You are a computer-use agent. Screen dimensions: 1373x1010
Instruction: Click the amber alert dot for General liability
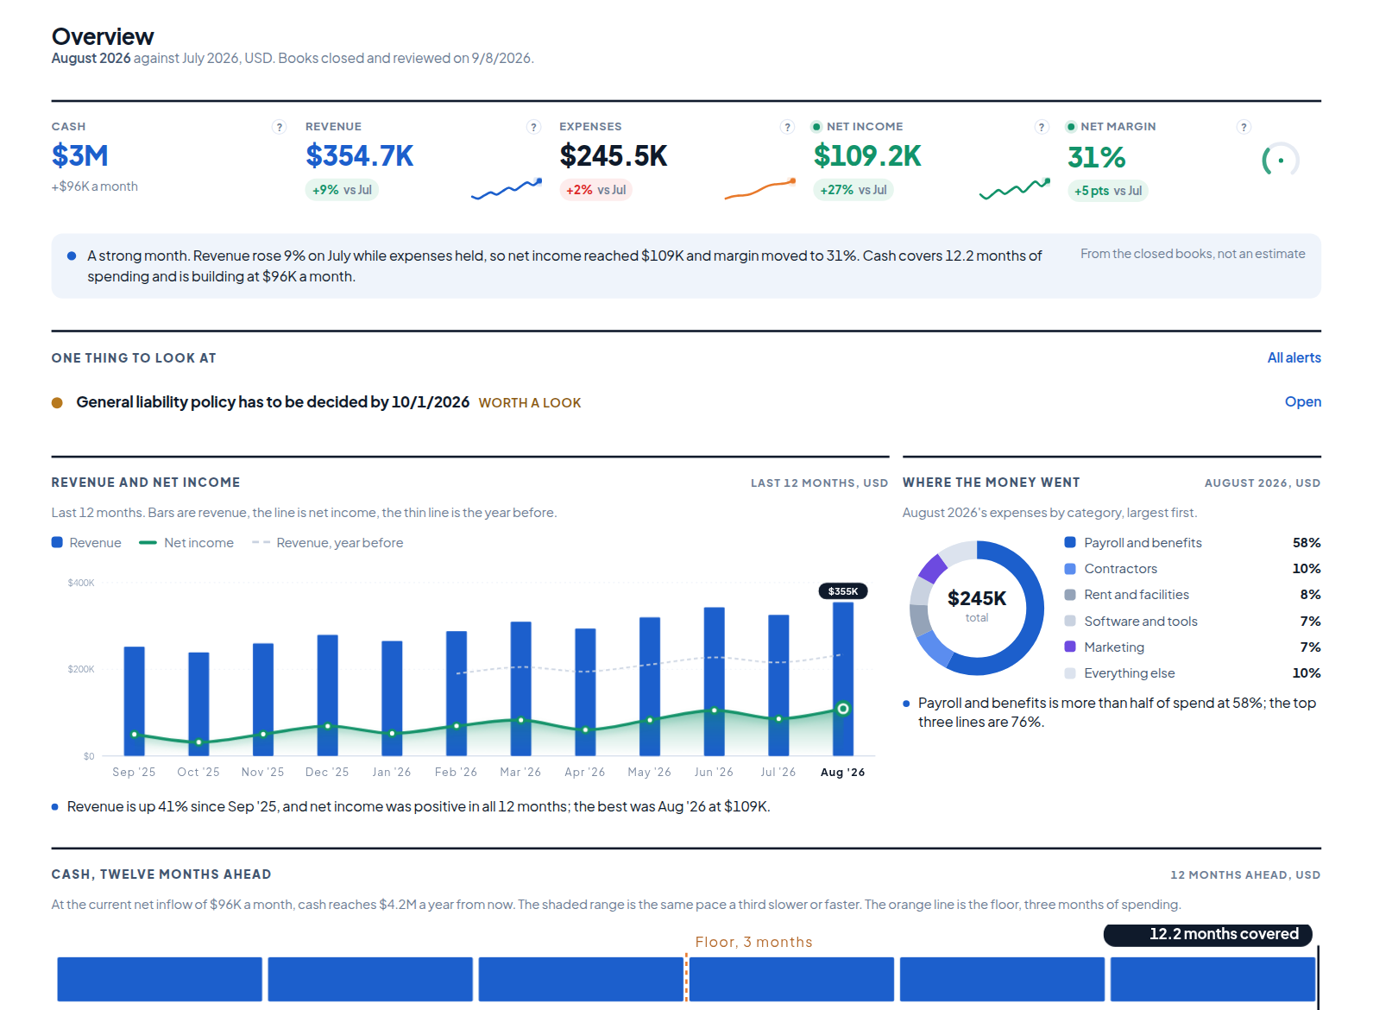57,403
